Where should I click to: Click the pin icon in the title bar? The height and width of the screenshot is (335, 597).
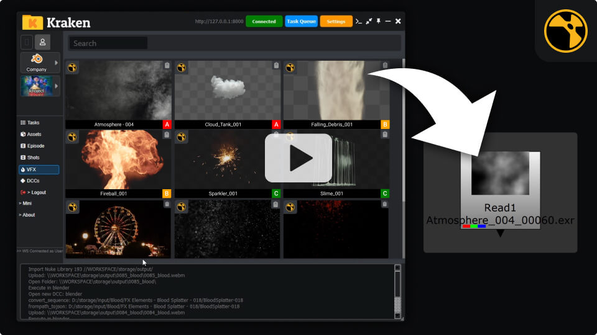[378, 22]
